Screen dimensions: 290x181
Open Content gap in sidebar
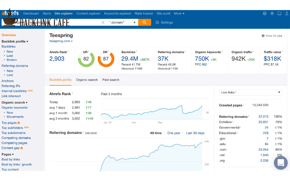[11, 148]
